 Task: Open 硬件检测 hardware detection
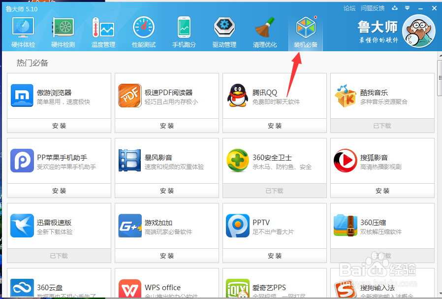point(63,33)
